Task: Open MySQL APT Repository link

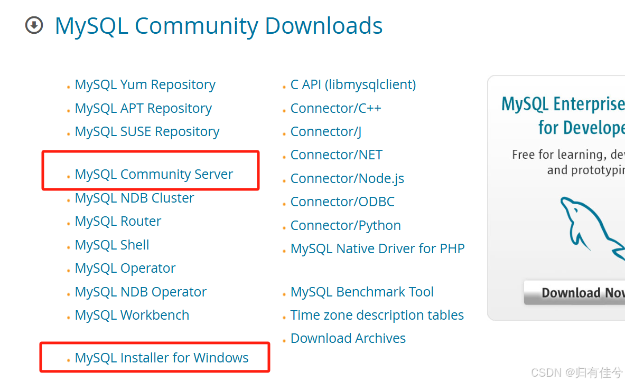Action: click(x=143, y=108)
